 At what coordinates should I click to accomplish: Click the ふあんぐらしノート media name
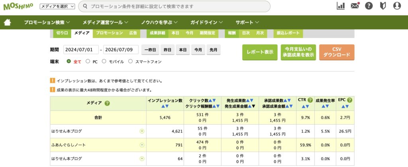pyautogui.click(x=69, y=145)
